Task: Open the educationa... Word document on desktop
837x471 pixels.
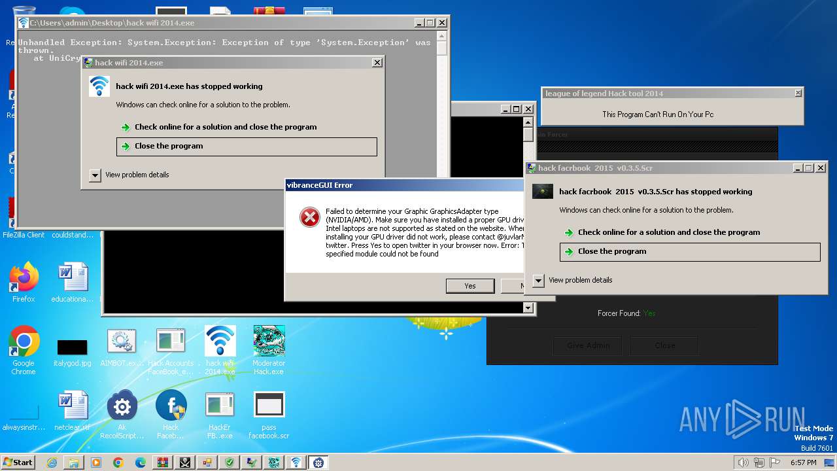Action: point(73,283)
